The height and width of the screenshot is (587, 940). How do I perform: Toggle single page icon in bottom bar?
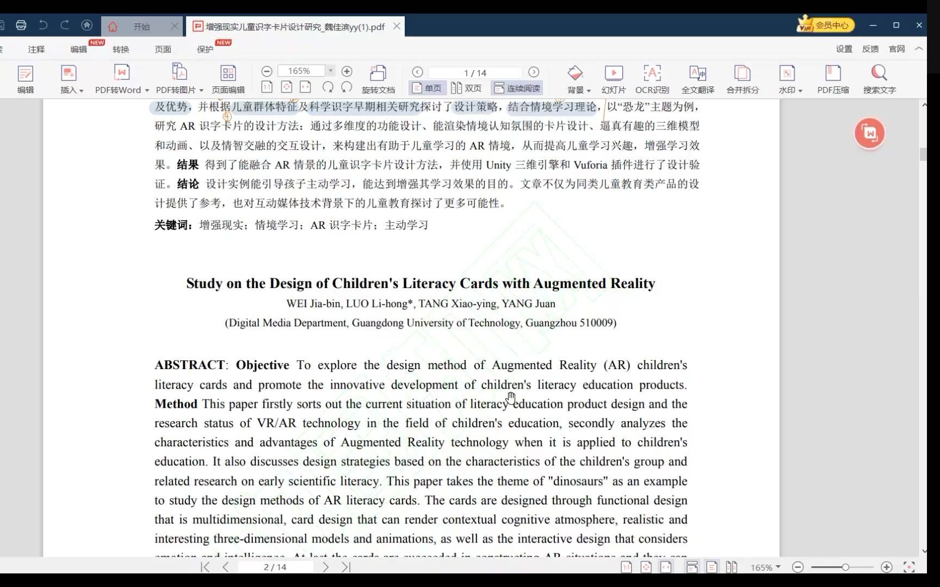712,567
